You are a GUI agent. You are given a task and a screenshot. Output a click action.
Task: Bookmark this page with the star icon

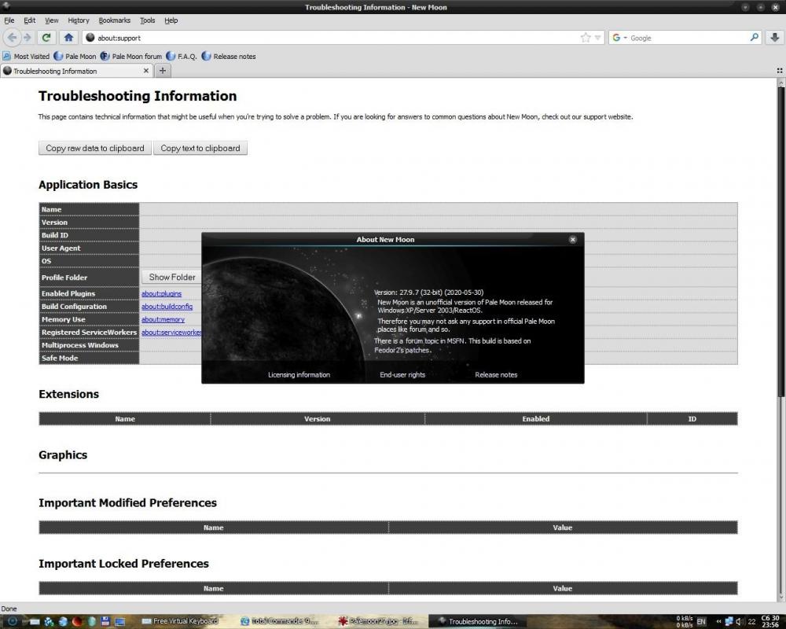click(586, 38)
